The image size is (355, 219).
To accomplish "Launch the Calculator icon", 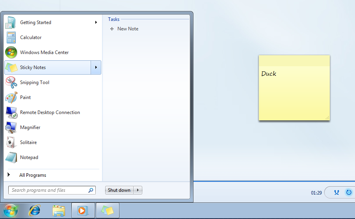I will click(11, 37).
